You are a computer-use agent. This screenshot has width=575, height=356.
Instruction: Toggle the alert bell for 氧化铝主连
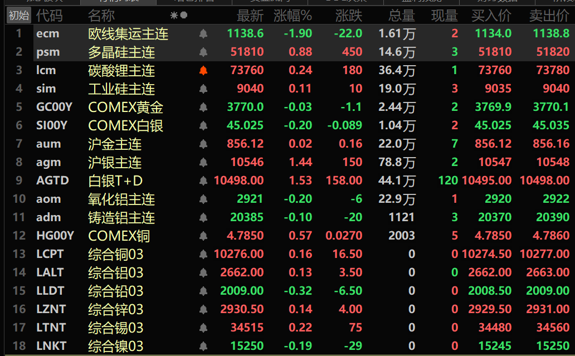click(x=203, y=199)
